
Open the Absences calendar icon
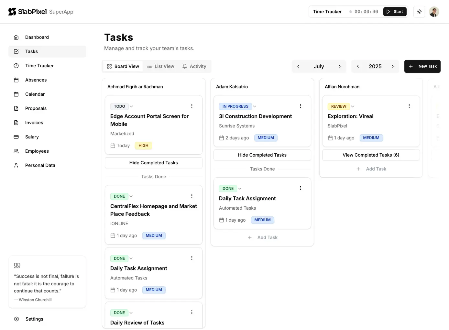(16, 80)
